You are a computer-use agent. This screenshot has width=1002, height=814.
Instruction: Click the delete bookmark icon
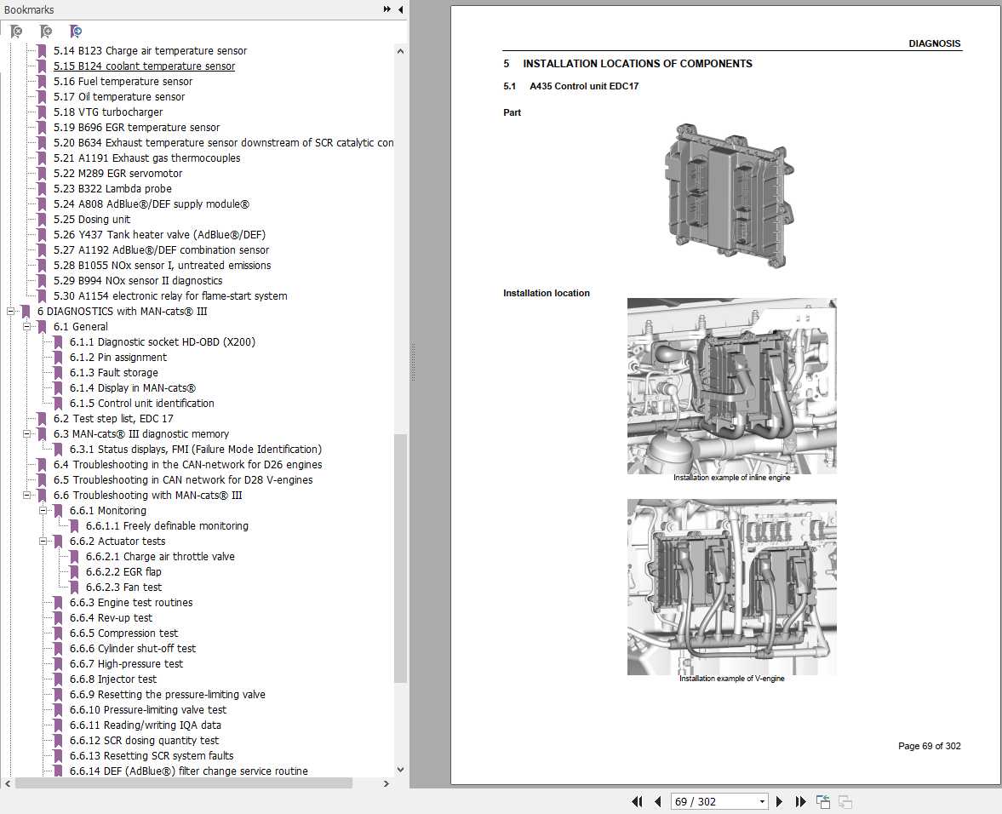pyautogui.click(x=17, y=32)
